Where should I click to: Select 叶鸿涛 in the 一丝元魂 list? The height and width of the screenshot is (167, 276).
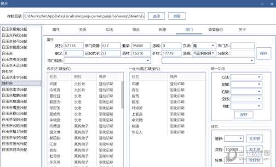167,108
